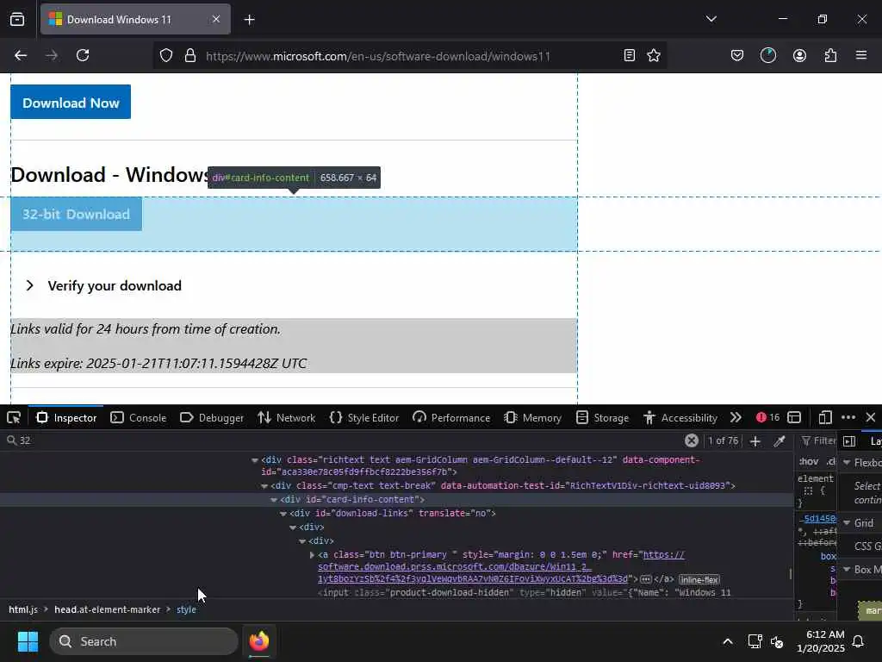The height and width of the screenshot is (662, 882).
Task: Show more DevTools tabs via chevron
Action: (x=736, y=418)
